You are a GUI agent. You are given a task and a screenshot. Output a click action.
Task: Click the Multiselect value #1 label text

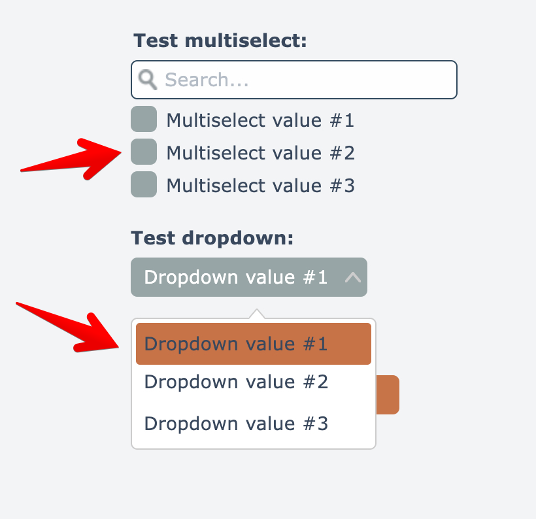point(260,120)
